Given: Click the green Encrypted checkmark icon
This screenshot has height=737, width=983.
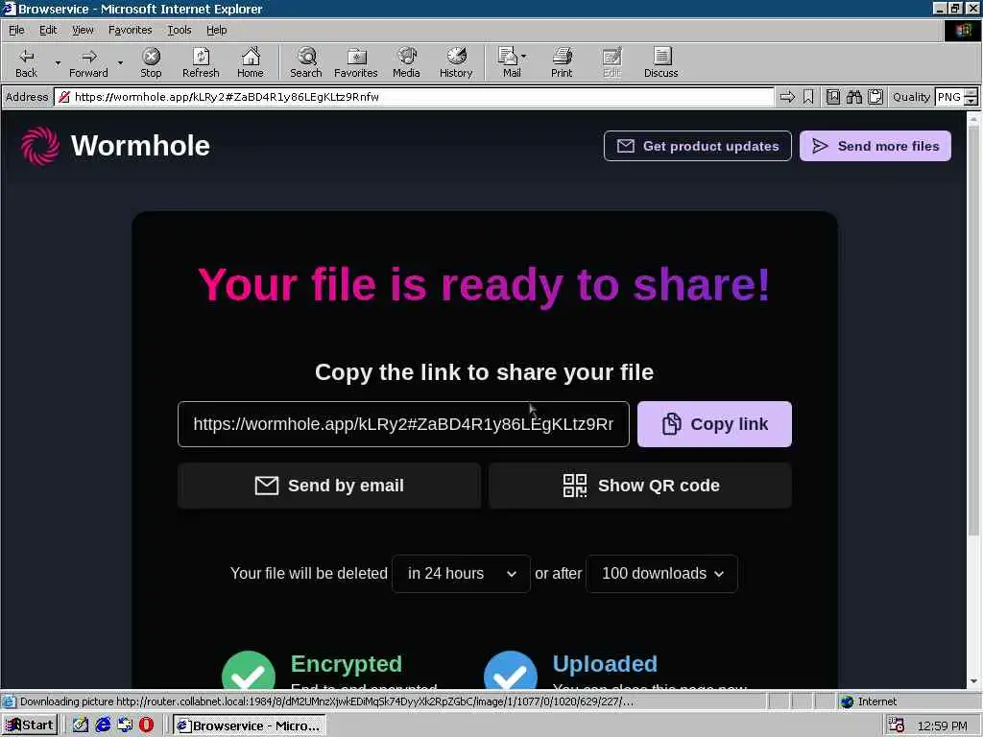Looking at the screenshot, I should (249, 671).
